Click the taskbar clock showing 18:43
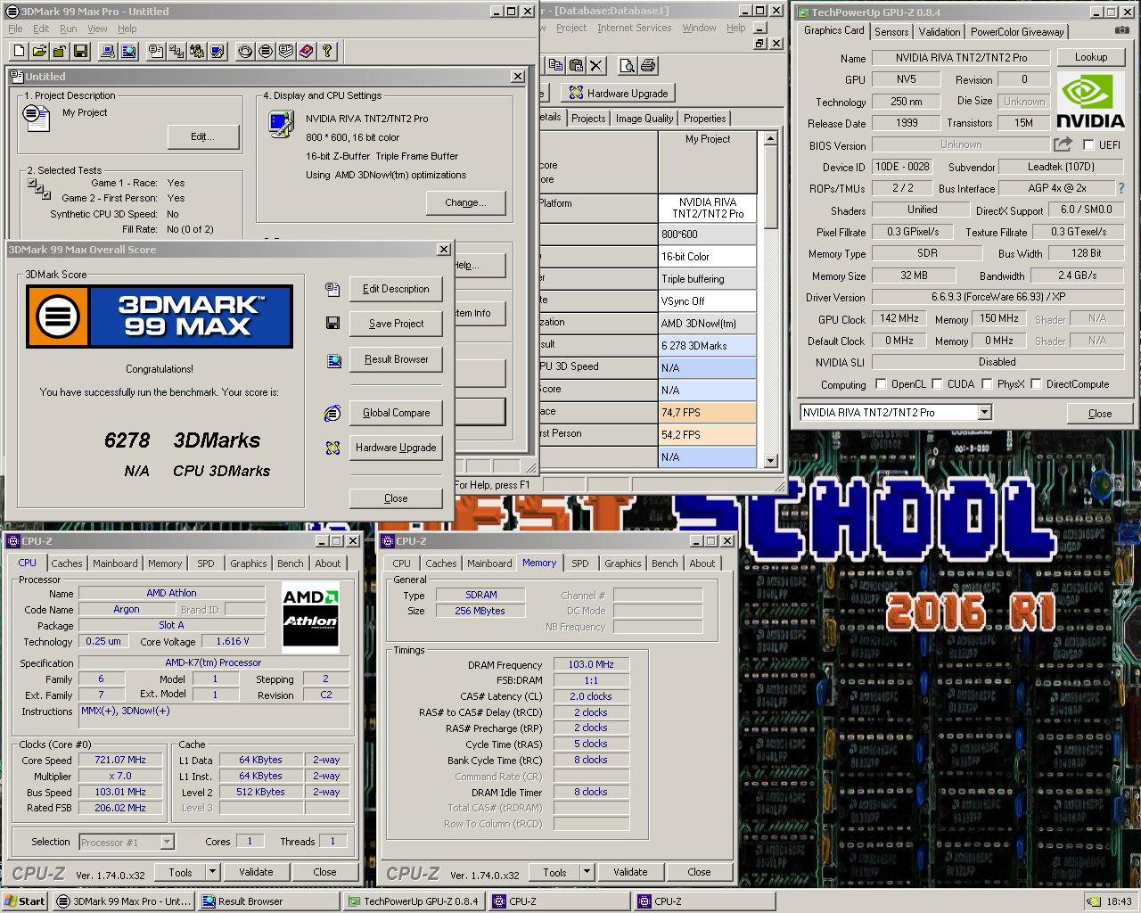This screenshot has height=913, width=1141. tap(1119, 901)
